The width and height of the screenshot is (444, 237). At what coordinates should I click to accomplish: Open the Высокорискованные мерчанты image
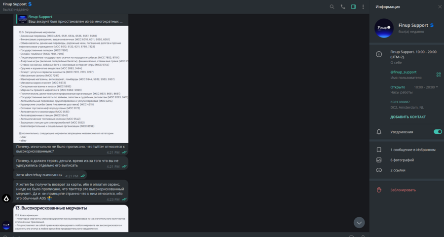coord(71,218)
